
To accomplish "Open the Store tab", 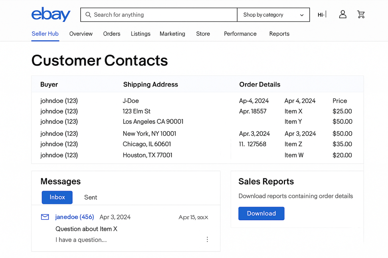I will pos(203,34).
